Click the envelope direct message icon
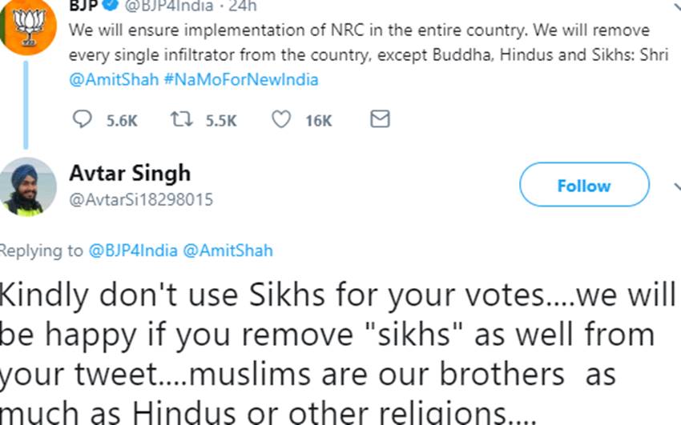Image resolution: width=681 pixels, height=425 pixels. click(x=380, y=119)
